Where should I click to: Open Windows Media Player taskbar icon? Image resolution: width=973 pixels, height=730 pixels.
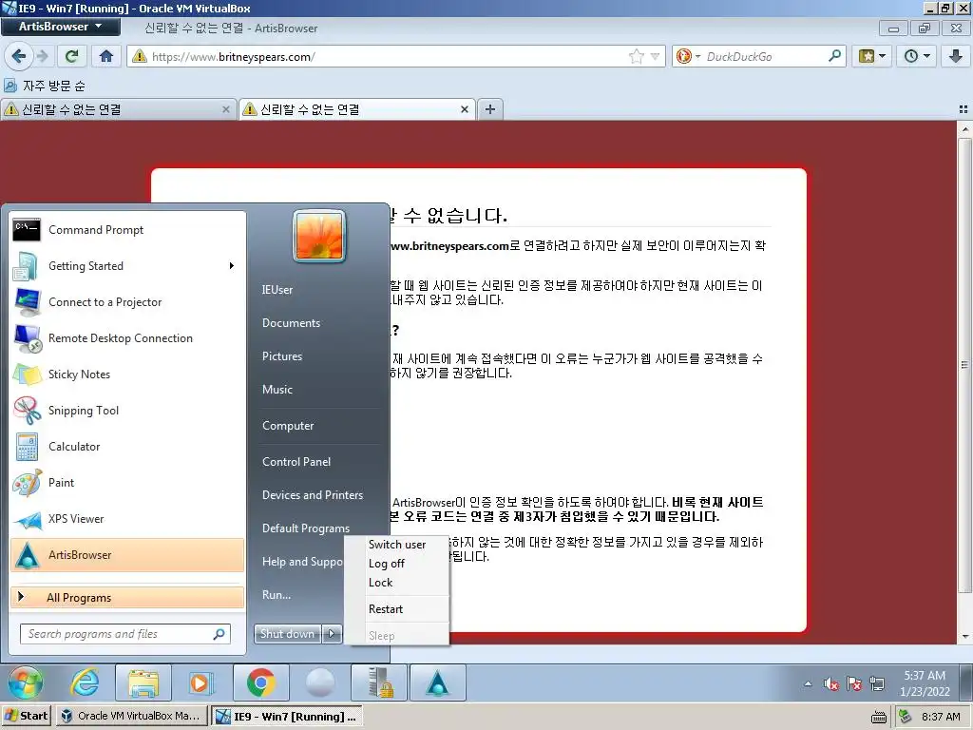[x=201, y=682]
